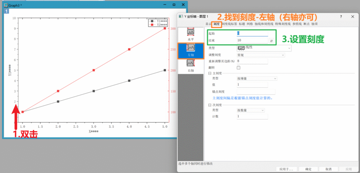Collapse the 主刻度 section
Viewport: 360px width, 173px height.
tap(210, 73)
